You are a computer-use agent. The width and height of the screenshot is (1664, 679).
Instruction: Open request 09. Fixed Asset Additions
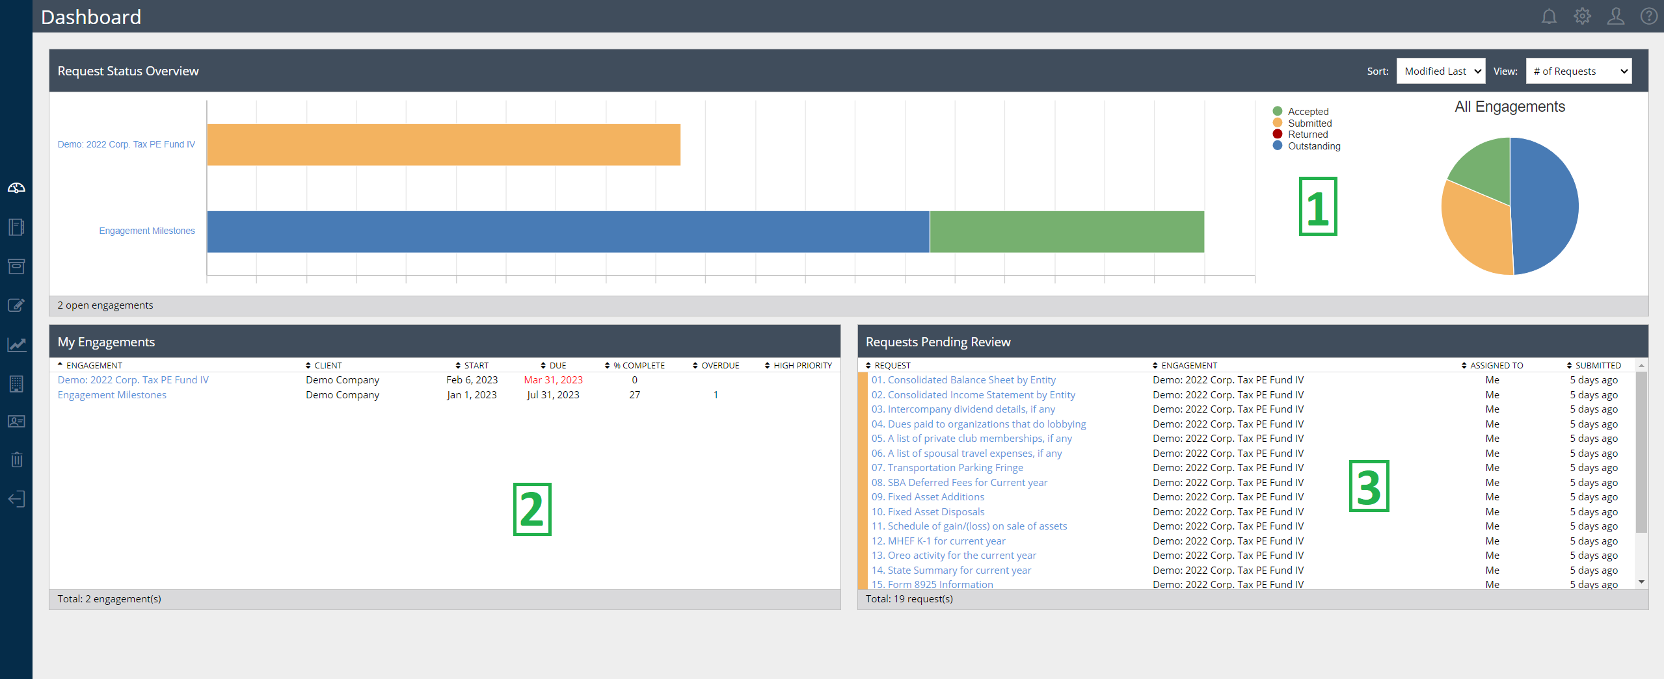pyautogui.click(x=928, y=496)
